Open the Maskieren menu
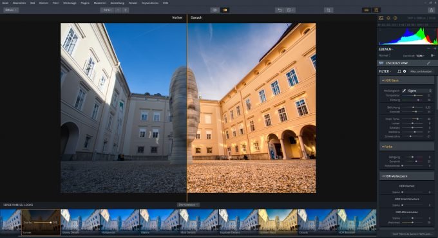The width and height of the screenshot is (438, 238). (x=100, y=3)
